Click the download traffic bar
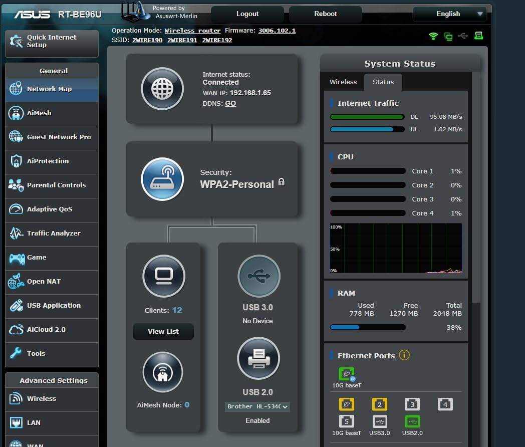The height and width of the screenshot is (447, 525). pyautogui.click(x=367, y=117)
